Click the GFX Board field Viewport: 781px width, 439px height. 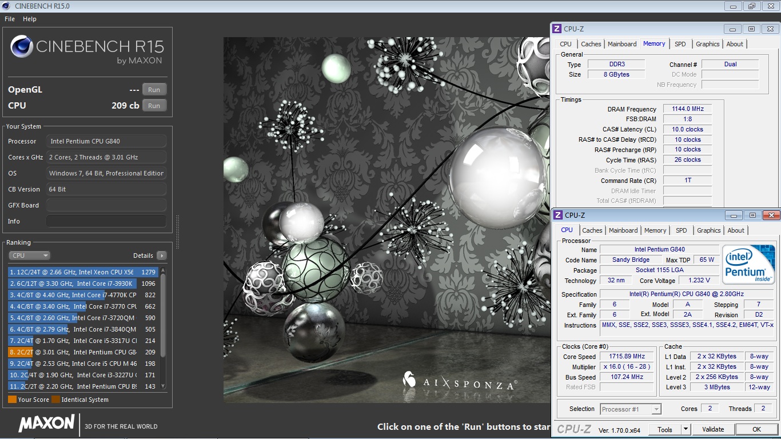click(x=106, y=205)
